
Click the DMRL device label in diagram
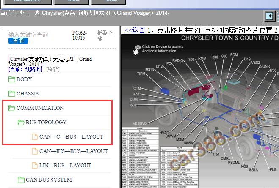(225, 158)
